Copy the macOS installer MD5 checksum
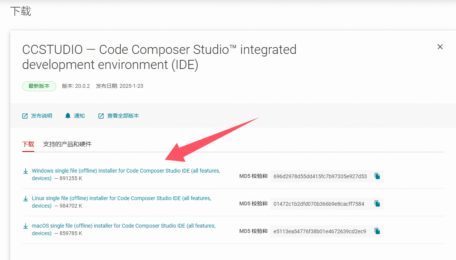The height and width of the screenshot is (260, 456). [377, 231]
